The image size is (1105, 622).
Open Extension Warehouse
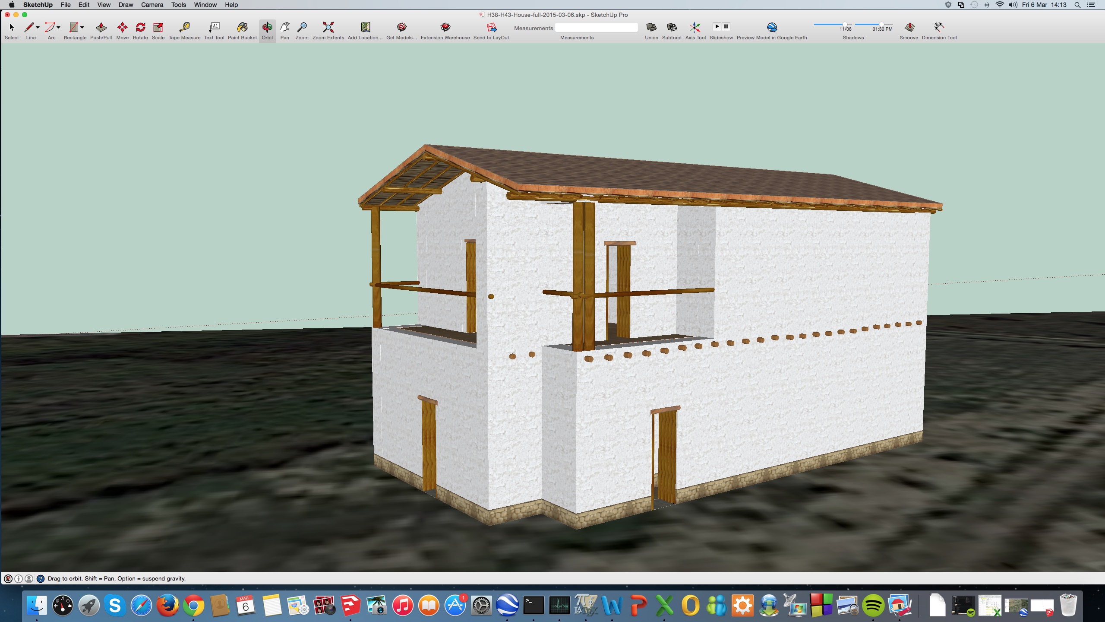[x=445, y=28]
